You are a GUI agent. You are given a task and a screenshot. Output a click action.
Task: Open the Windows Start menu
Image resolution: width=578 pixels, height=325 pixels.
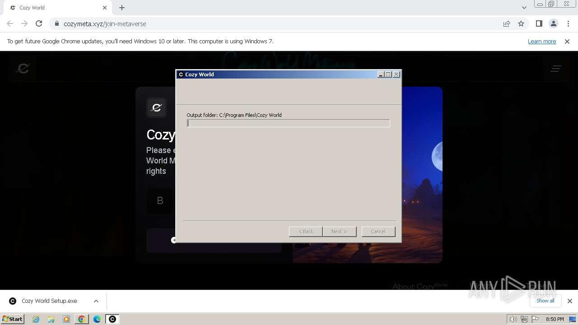tap(12, 319)
